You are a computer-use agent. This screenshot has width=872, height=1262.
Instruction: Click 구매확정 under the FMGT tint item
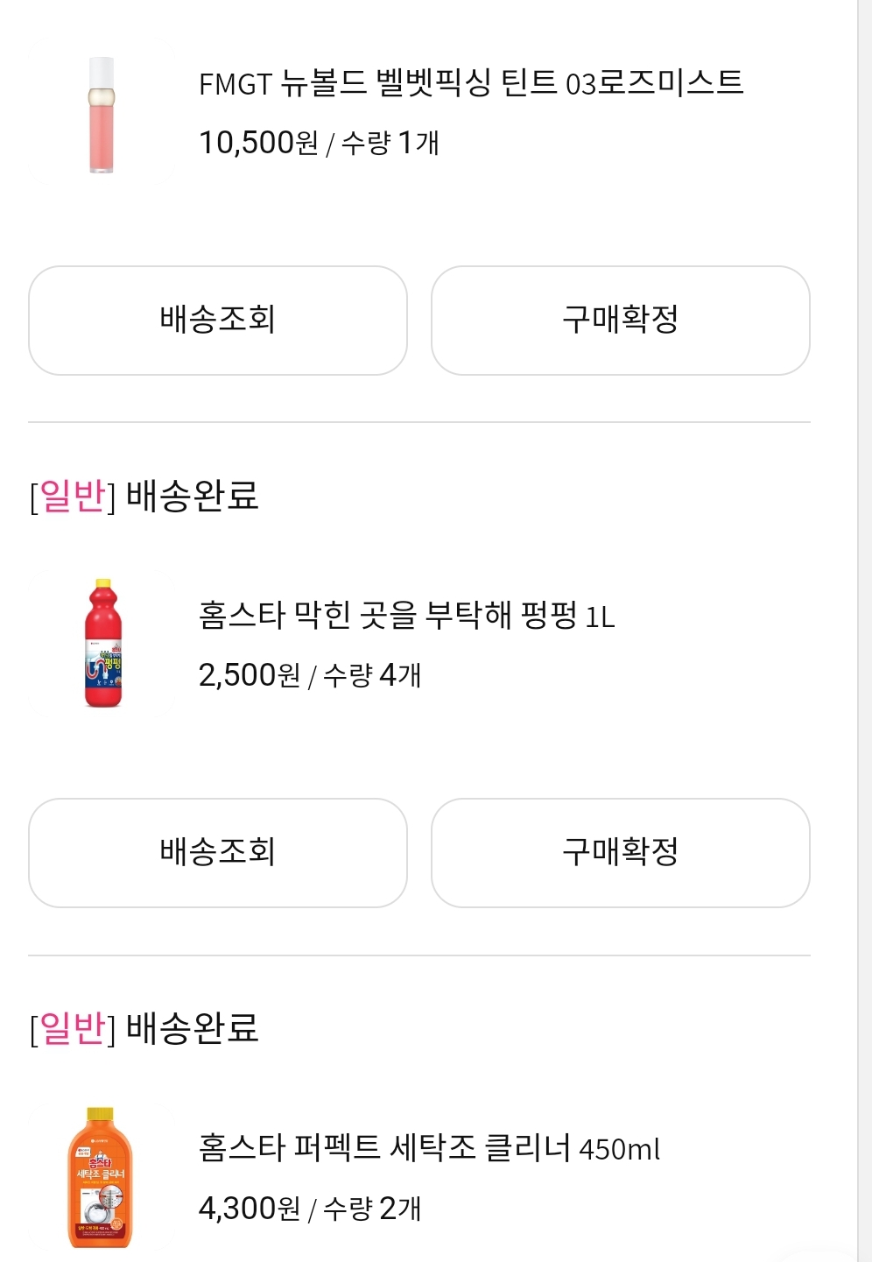(621, 321)
